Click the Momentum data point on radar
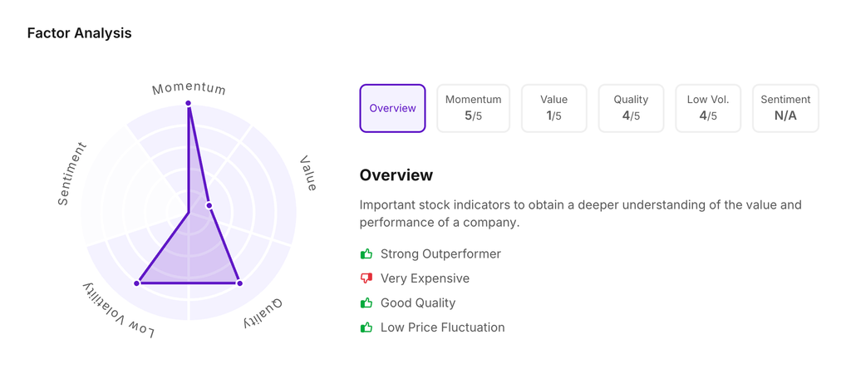Viewport: 851px width, 369px height. 189,103
